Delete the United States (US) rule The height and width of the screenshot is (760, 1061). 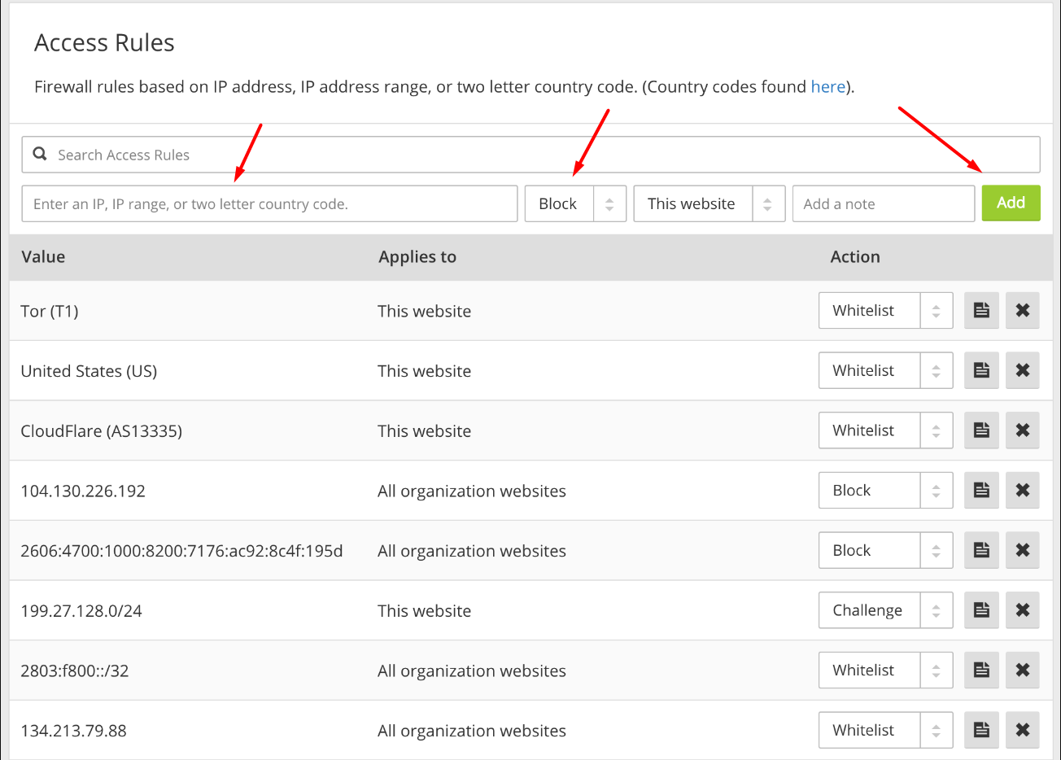click(x=1023, y=370)
